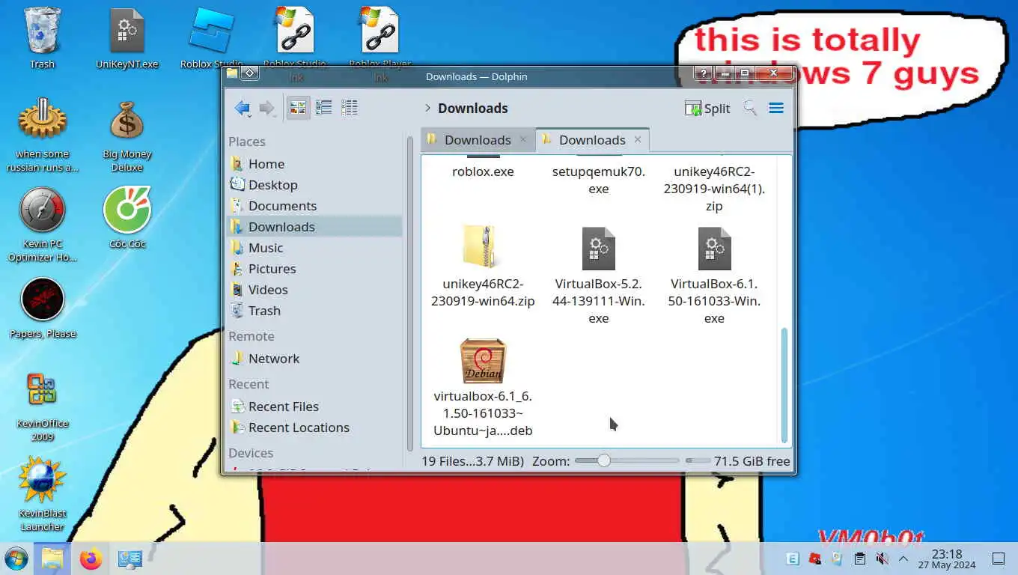
Task: Open the search magnifier in Dolphin toolbar
Action: click(750, 109)
